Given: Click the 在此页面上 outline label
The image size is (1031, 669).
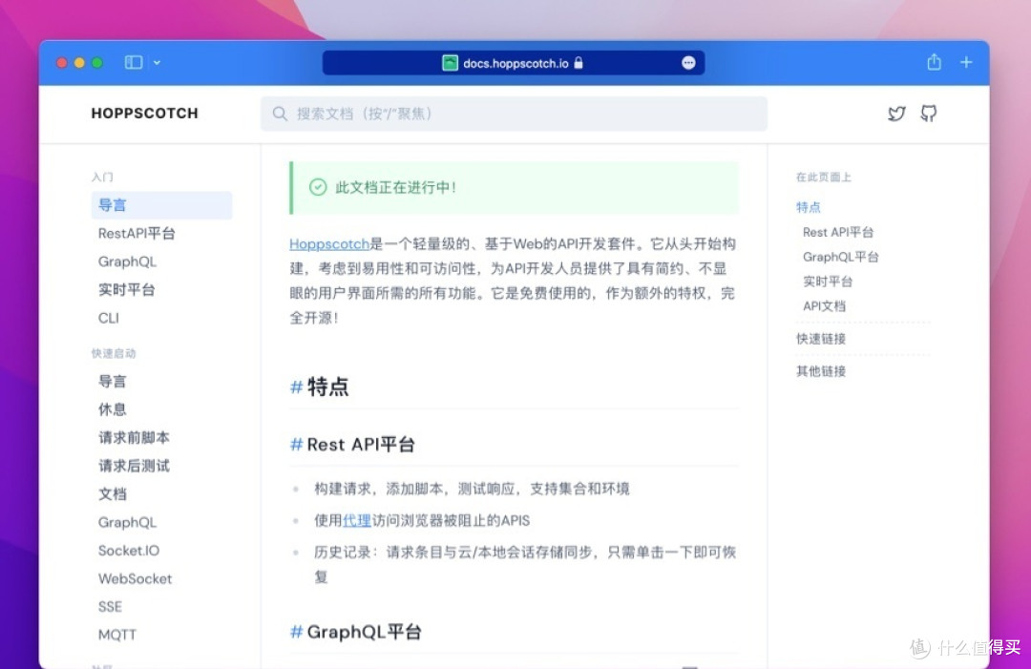Looking at the screenshot, I should (x=823, y=177).
